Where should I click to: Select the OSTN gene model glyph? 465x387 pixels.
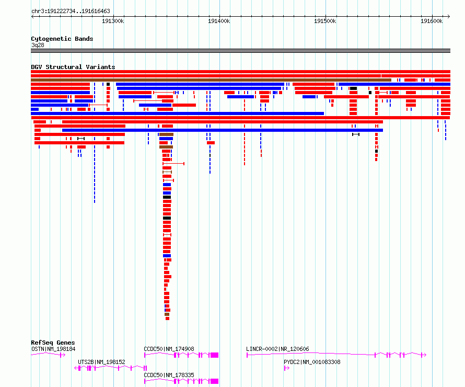pyautogui.click(x=48, y=355)
